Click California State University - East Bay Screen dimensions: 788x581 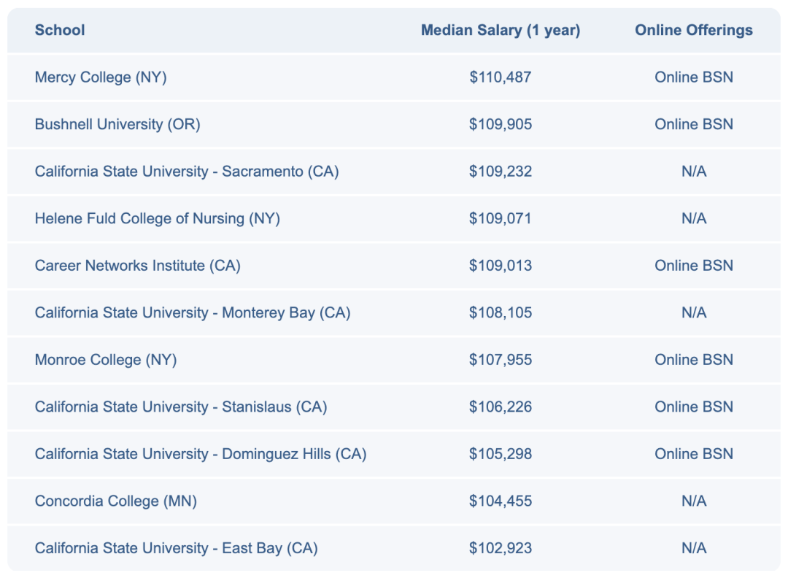point(177,548)
